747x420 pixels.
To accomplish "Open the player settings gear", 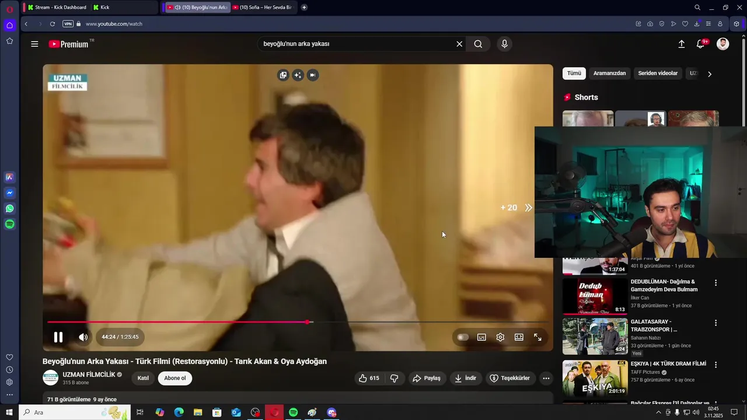I will click(500, 337).
